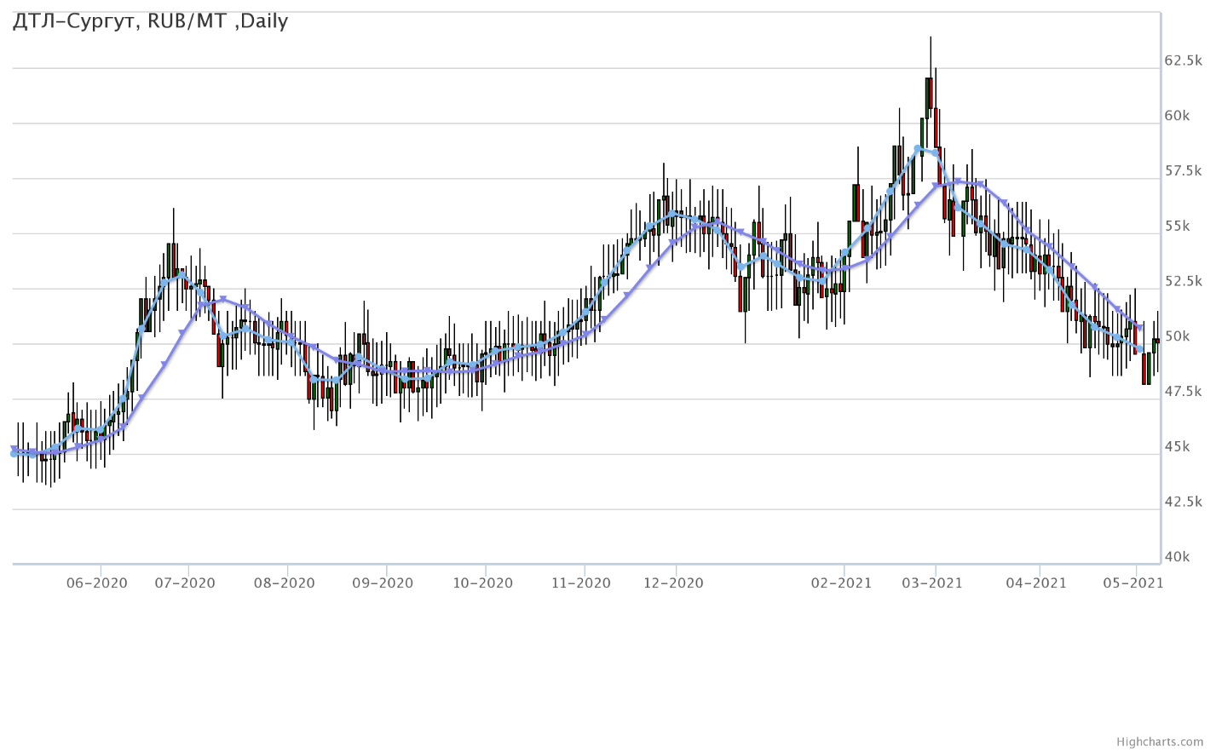The height and width of the screenshot is (752, 1216).
Task: Click the purple average line's highest triangle marker
Action: [x=958, y=181]
